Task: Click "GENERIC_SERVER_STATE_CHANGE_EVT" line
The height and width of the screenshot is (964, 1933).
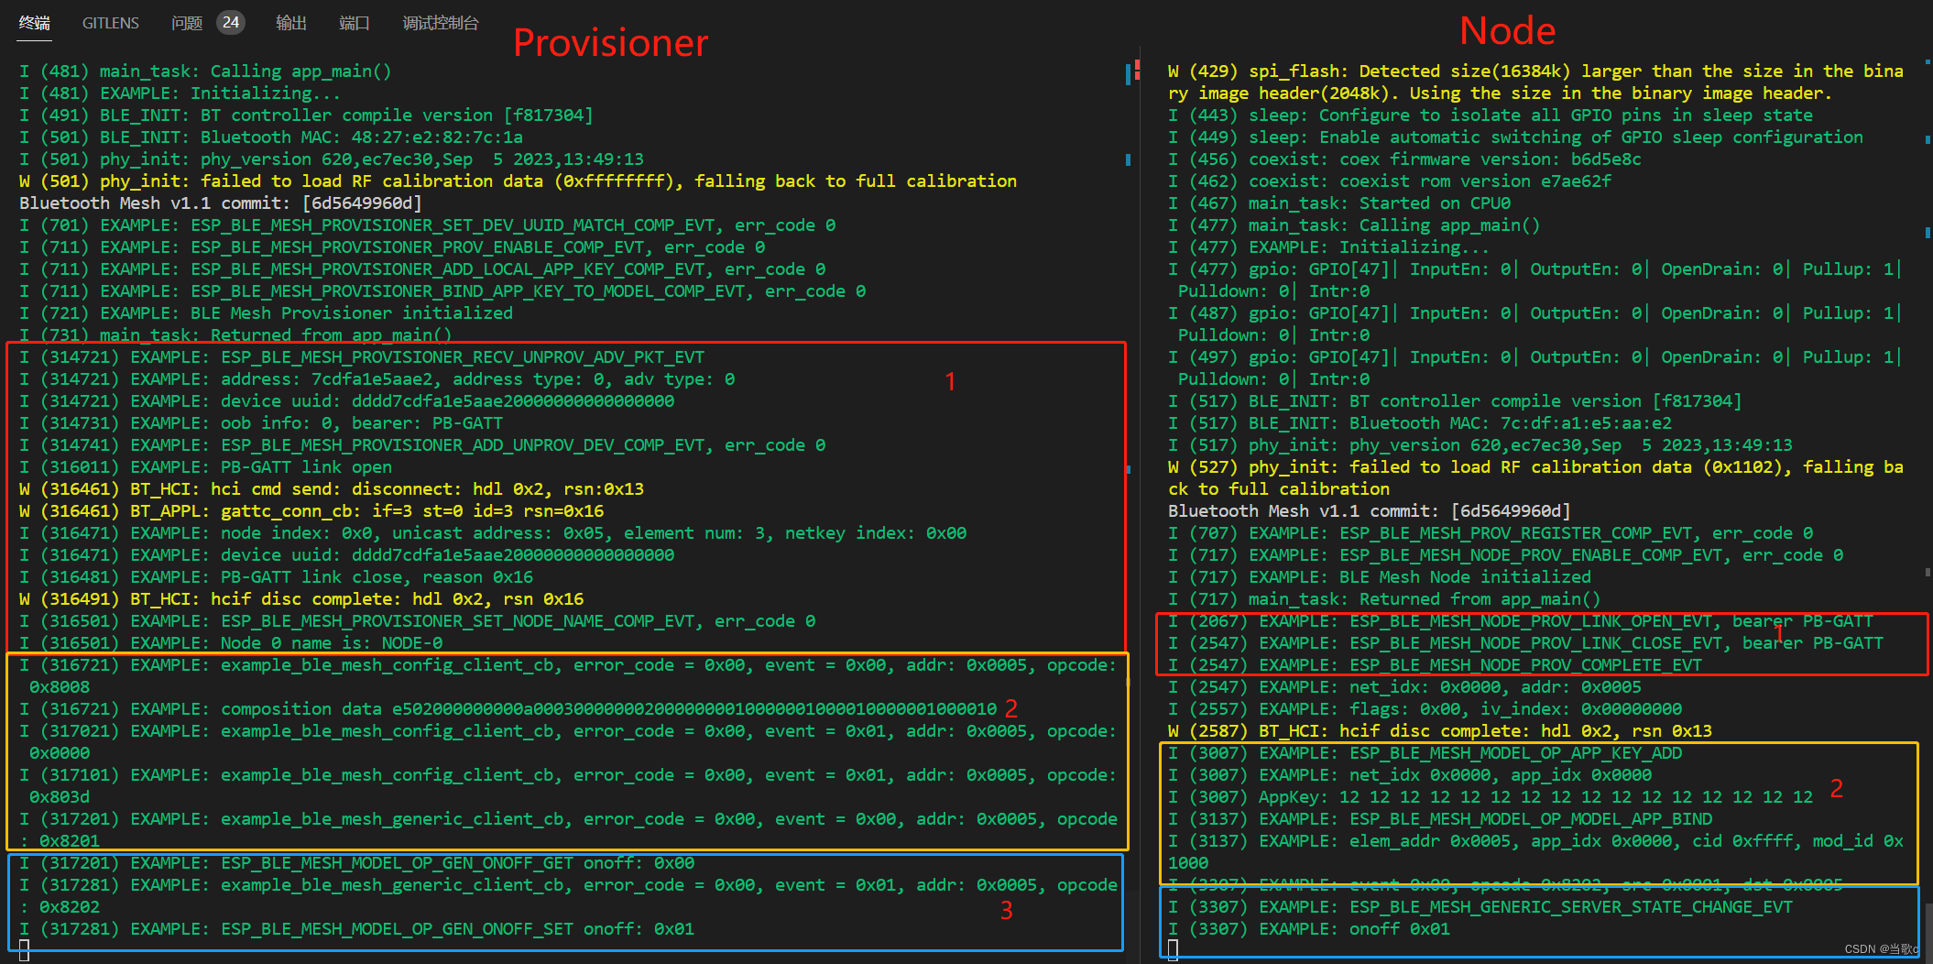Action: 1480,907
